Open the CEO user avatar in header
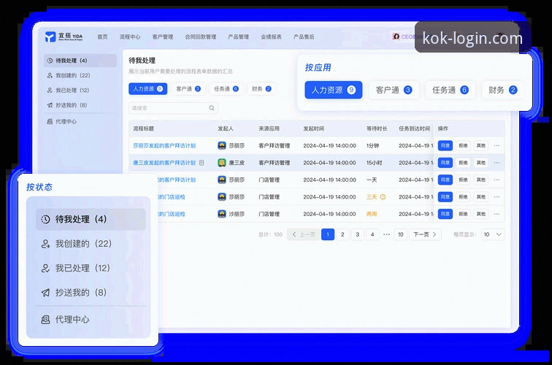 click(396, 36)
